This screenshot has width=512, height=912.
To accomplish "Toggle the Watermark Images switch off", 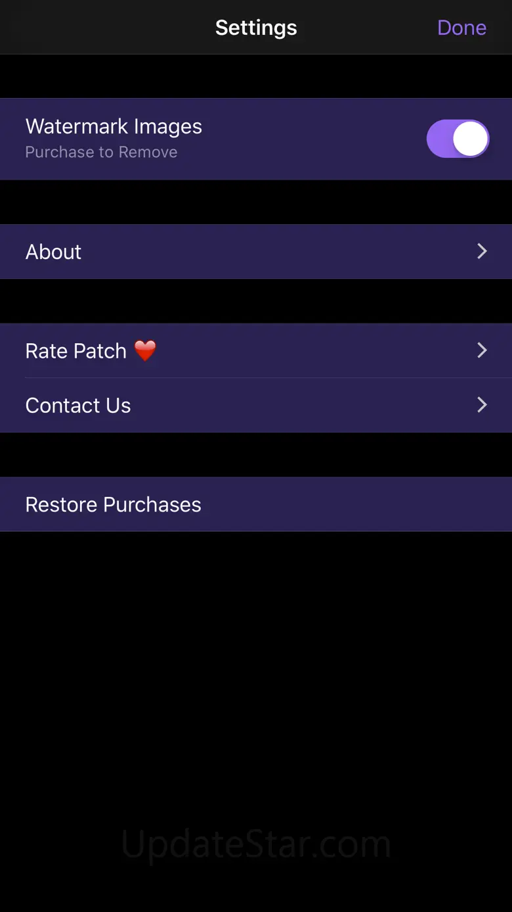I will coord(458,139).
